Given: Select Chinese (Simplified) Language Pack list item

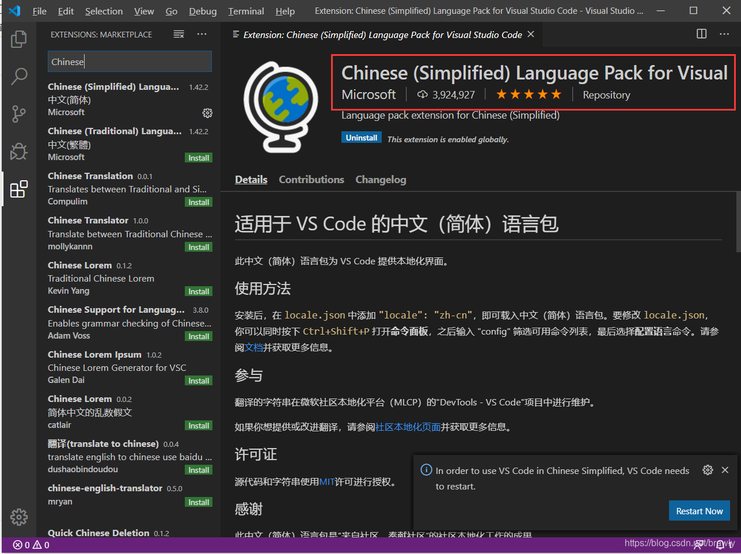Looking at the screenshot, I should pos(128,100).
